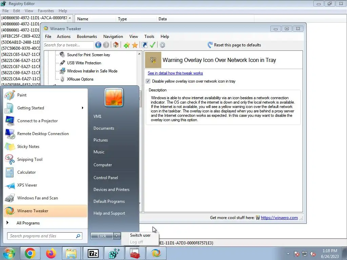Click the muted volume tray icon

click(313, 254)
